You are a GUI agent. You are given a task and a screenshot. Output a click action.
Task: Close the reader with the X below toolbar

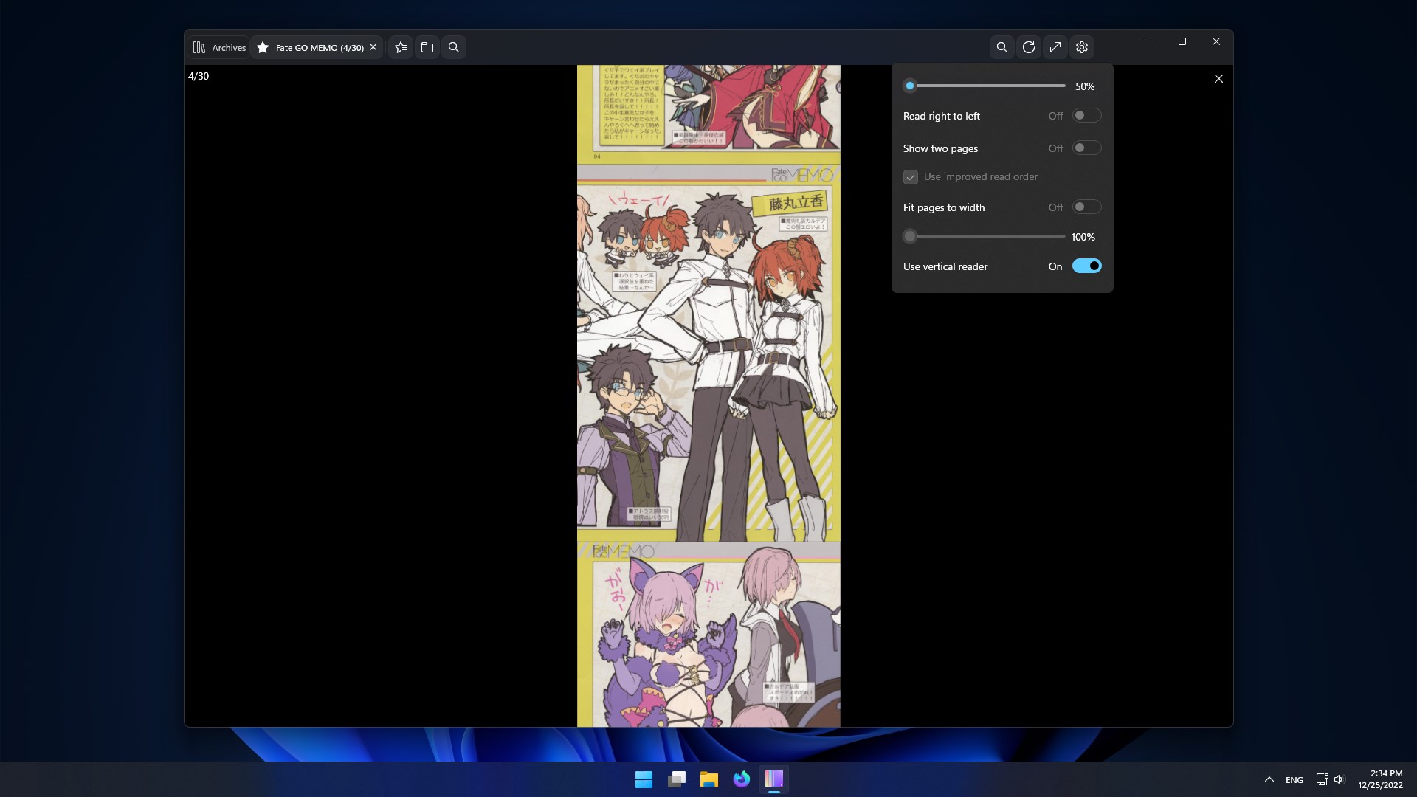point(1218,78)
